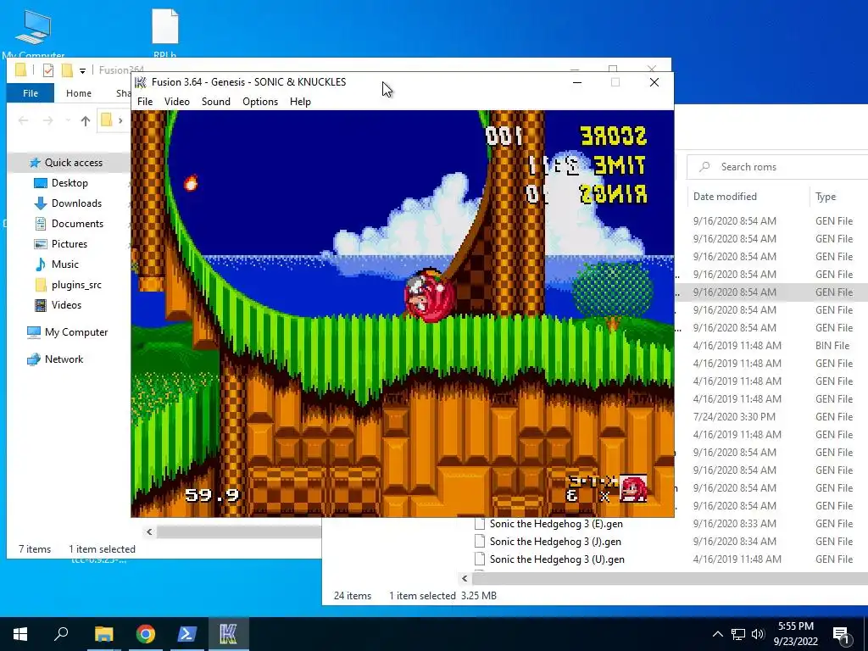The image size is (868, 651).
Task: Click the 9/16/2020 8:33 AM date cell
Action: pos(735,524)
